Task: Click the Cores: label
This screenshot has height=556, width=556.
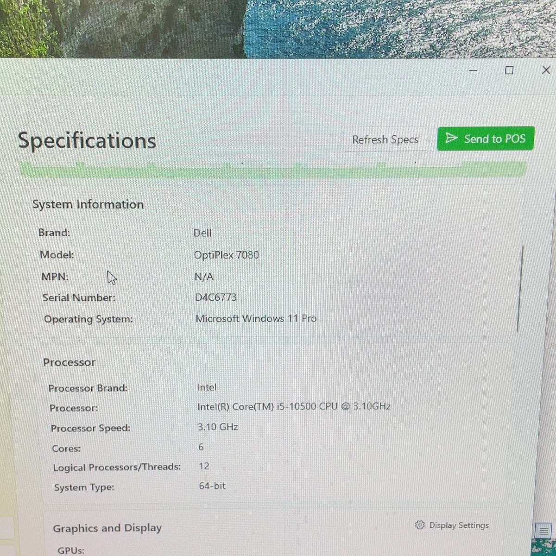Action: [66, 449]
